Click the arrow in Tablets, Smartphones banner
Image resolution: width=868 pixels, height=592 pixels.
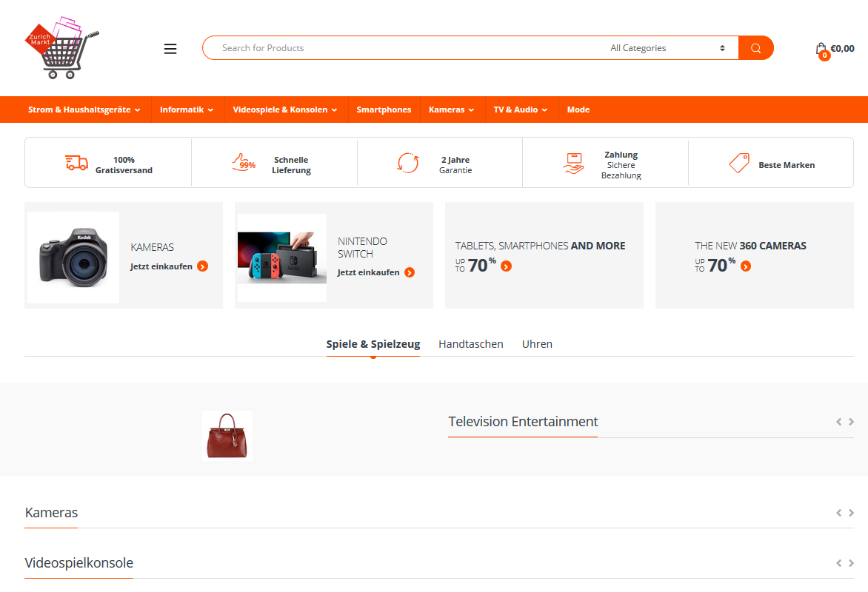pos(506,266)
